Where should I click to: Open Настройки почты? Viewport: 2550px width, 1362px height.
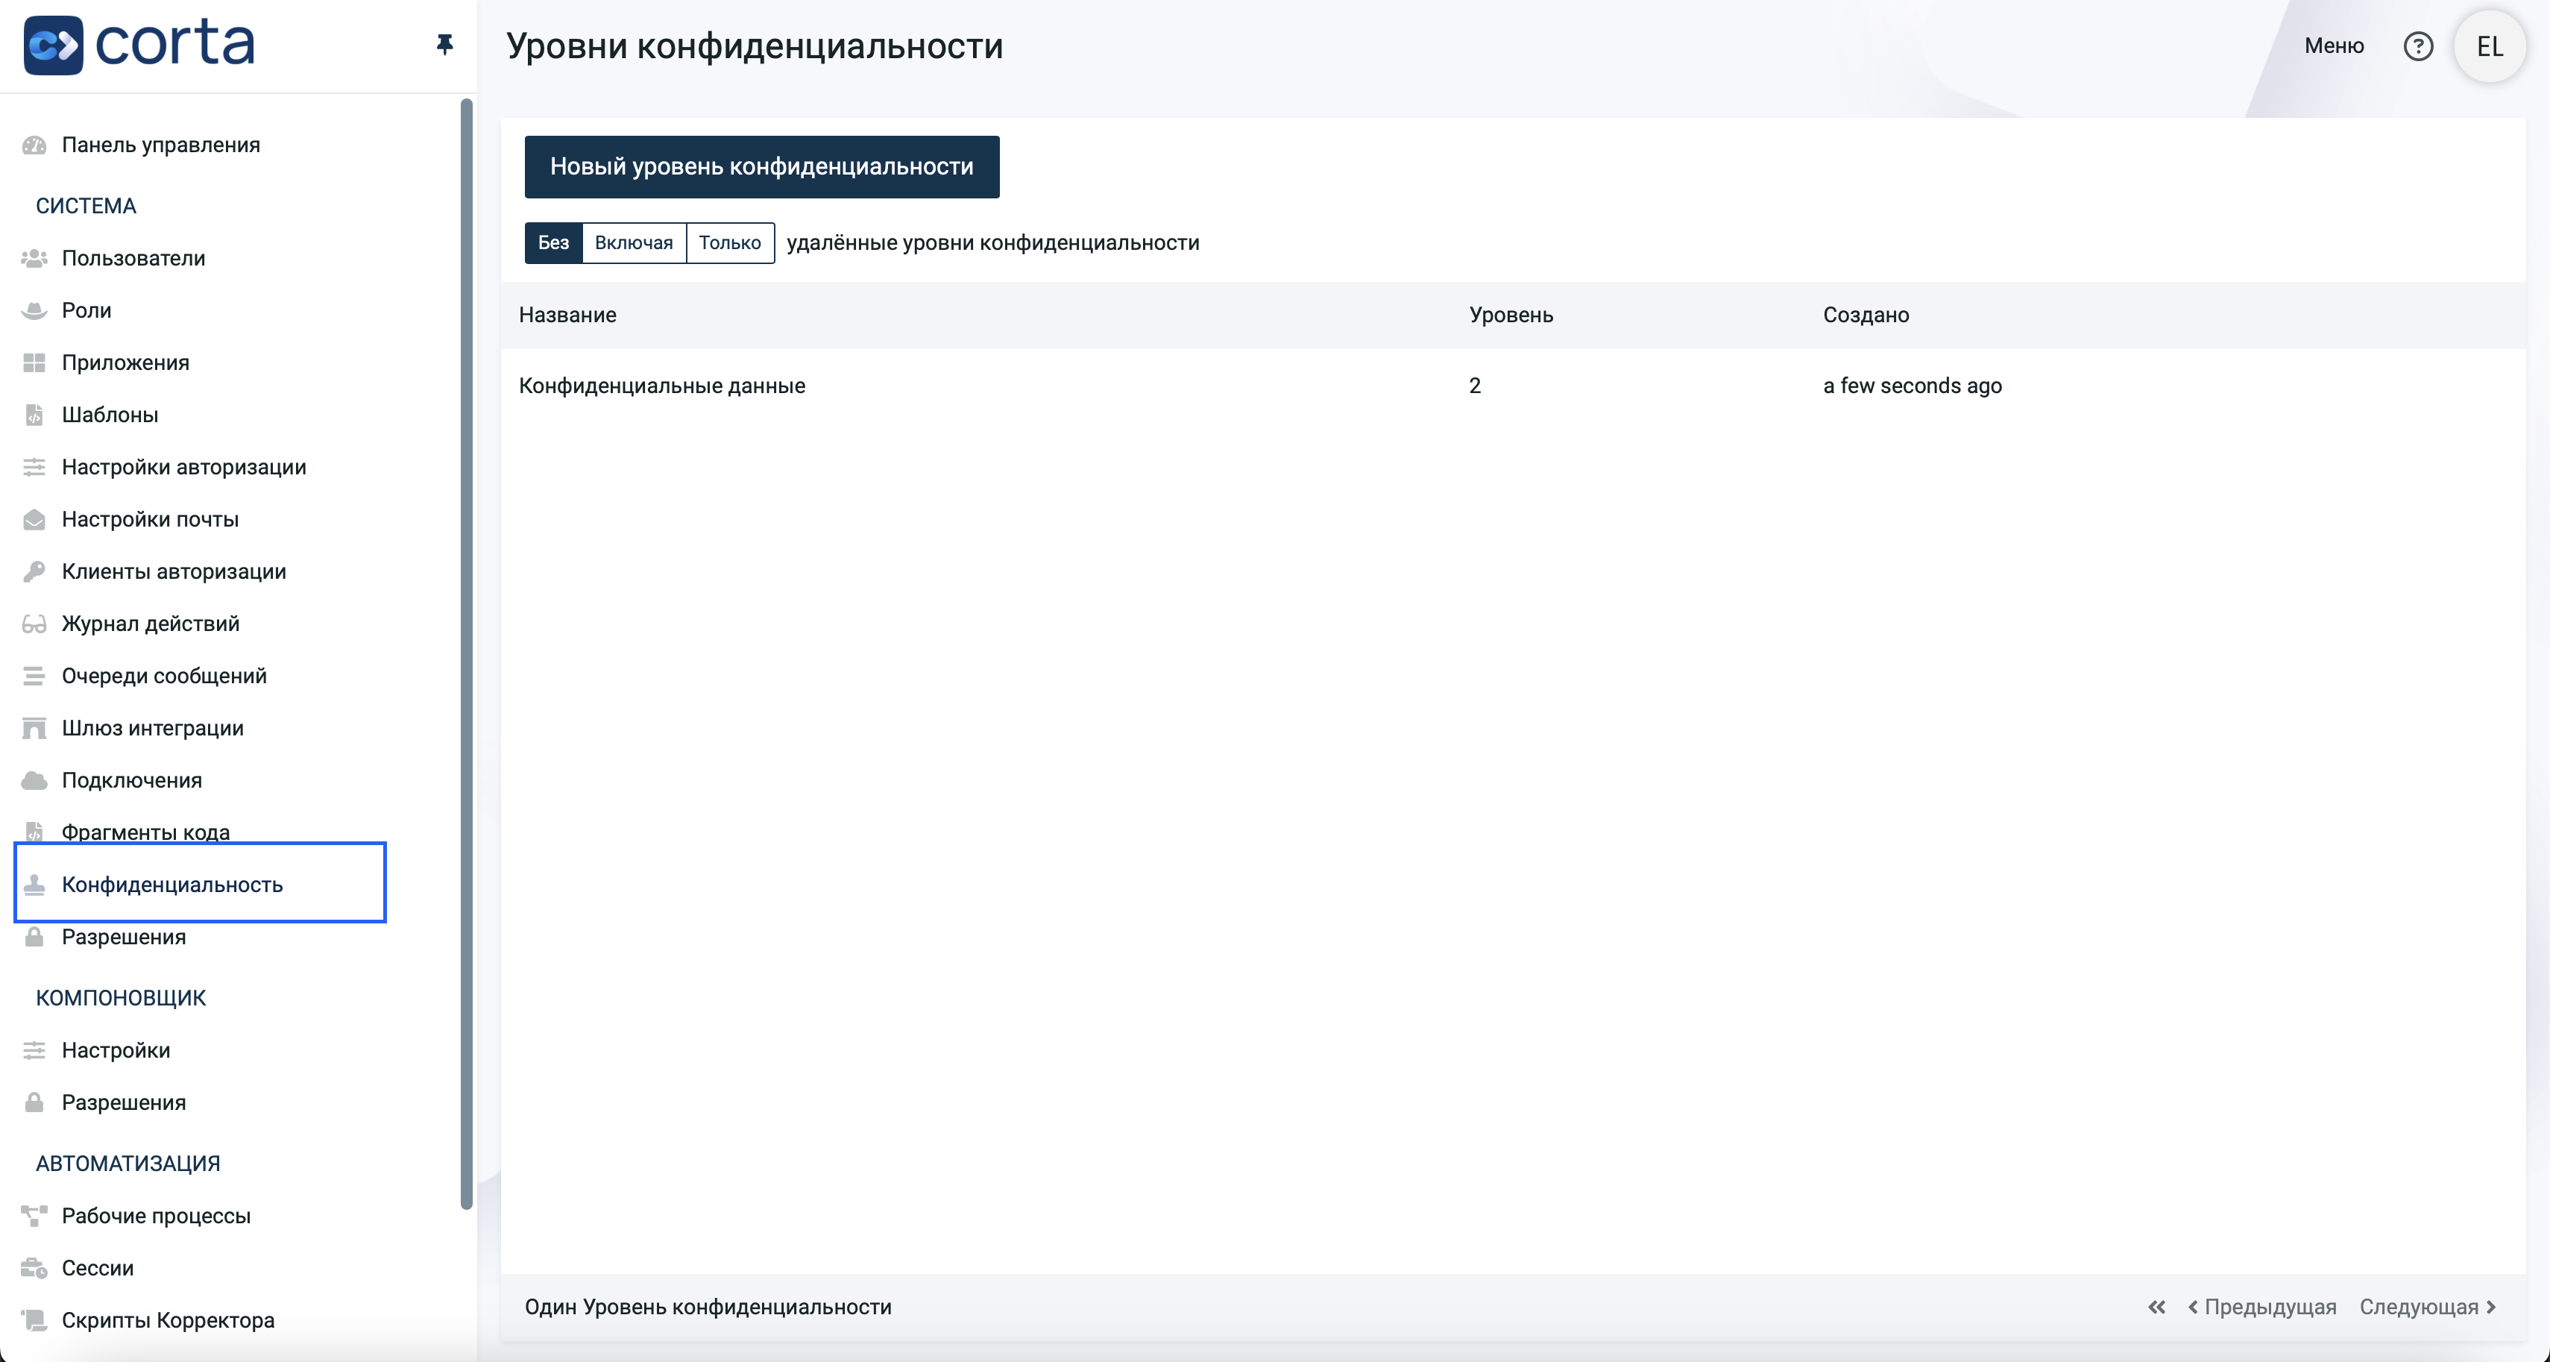151,519
